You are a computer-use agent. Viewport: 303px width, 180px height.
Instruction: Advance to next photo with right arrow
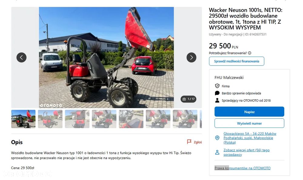(191, 57)
